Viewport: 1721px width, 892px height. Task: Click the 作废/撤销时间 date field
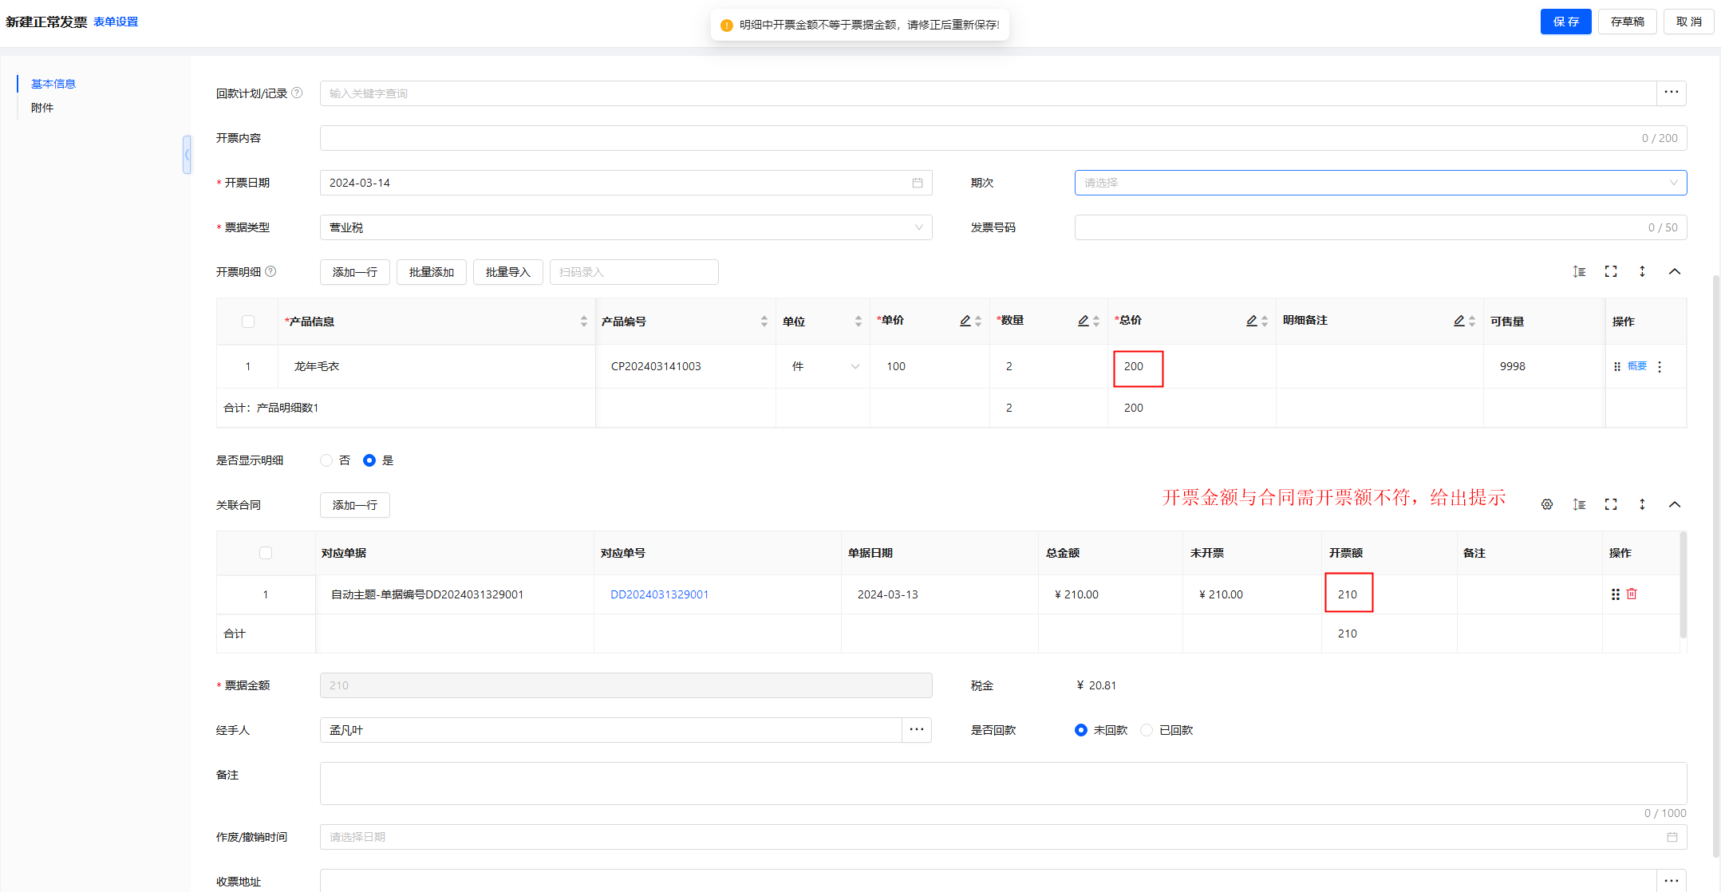click(x=1003, y=837)
